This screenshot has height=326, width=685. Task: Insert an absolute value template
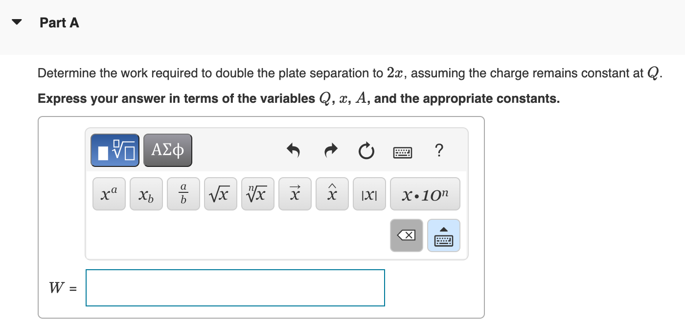[x=369, y=194]
